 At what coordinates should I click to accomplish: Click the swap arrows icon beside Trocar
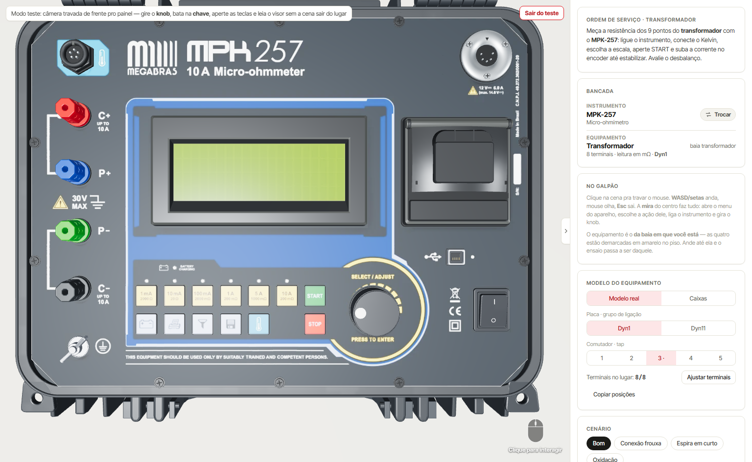pyautogui.click(x=708, y=115)
